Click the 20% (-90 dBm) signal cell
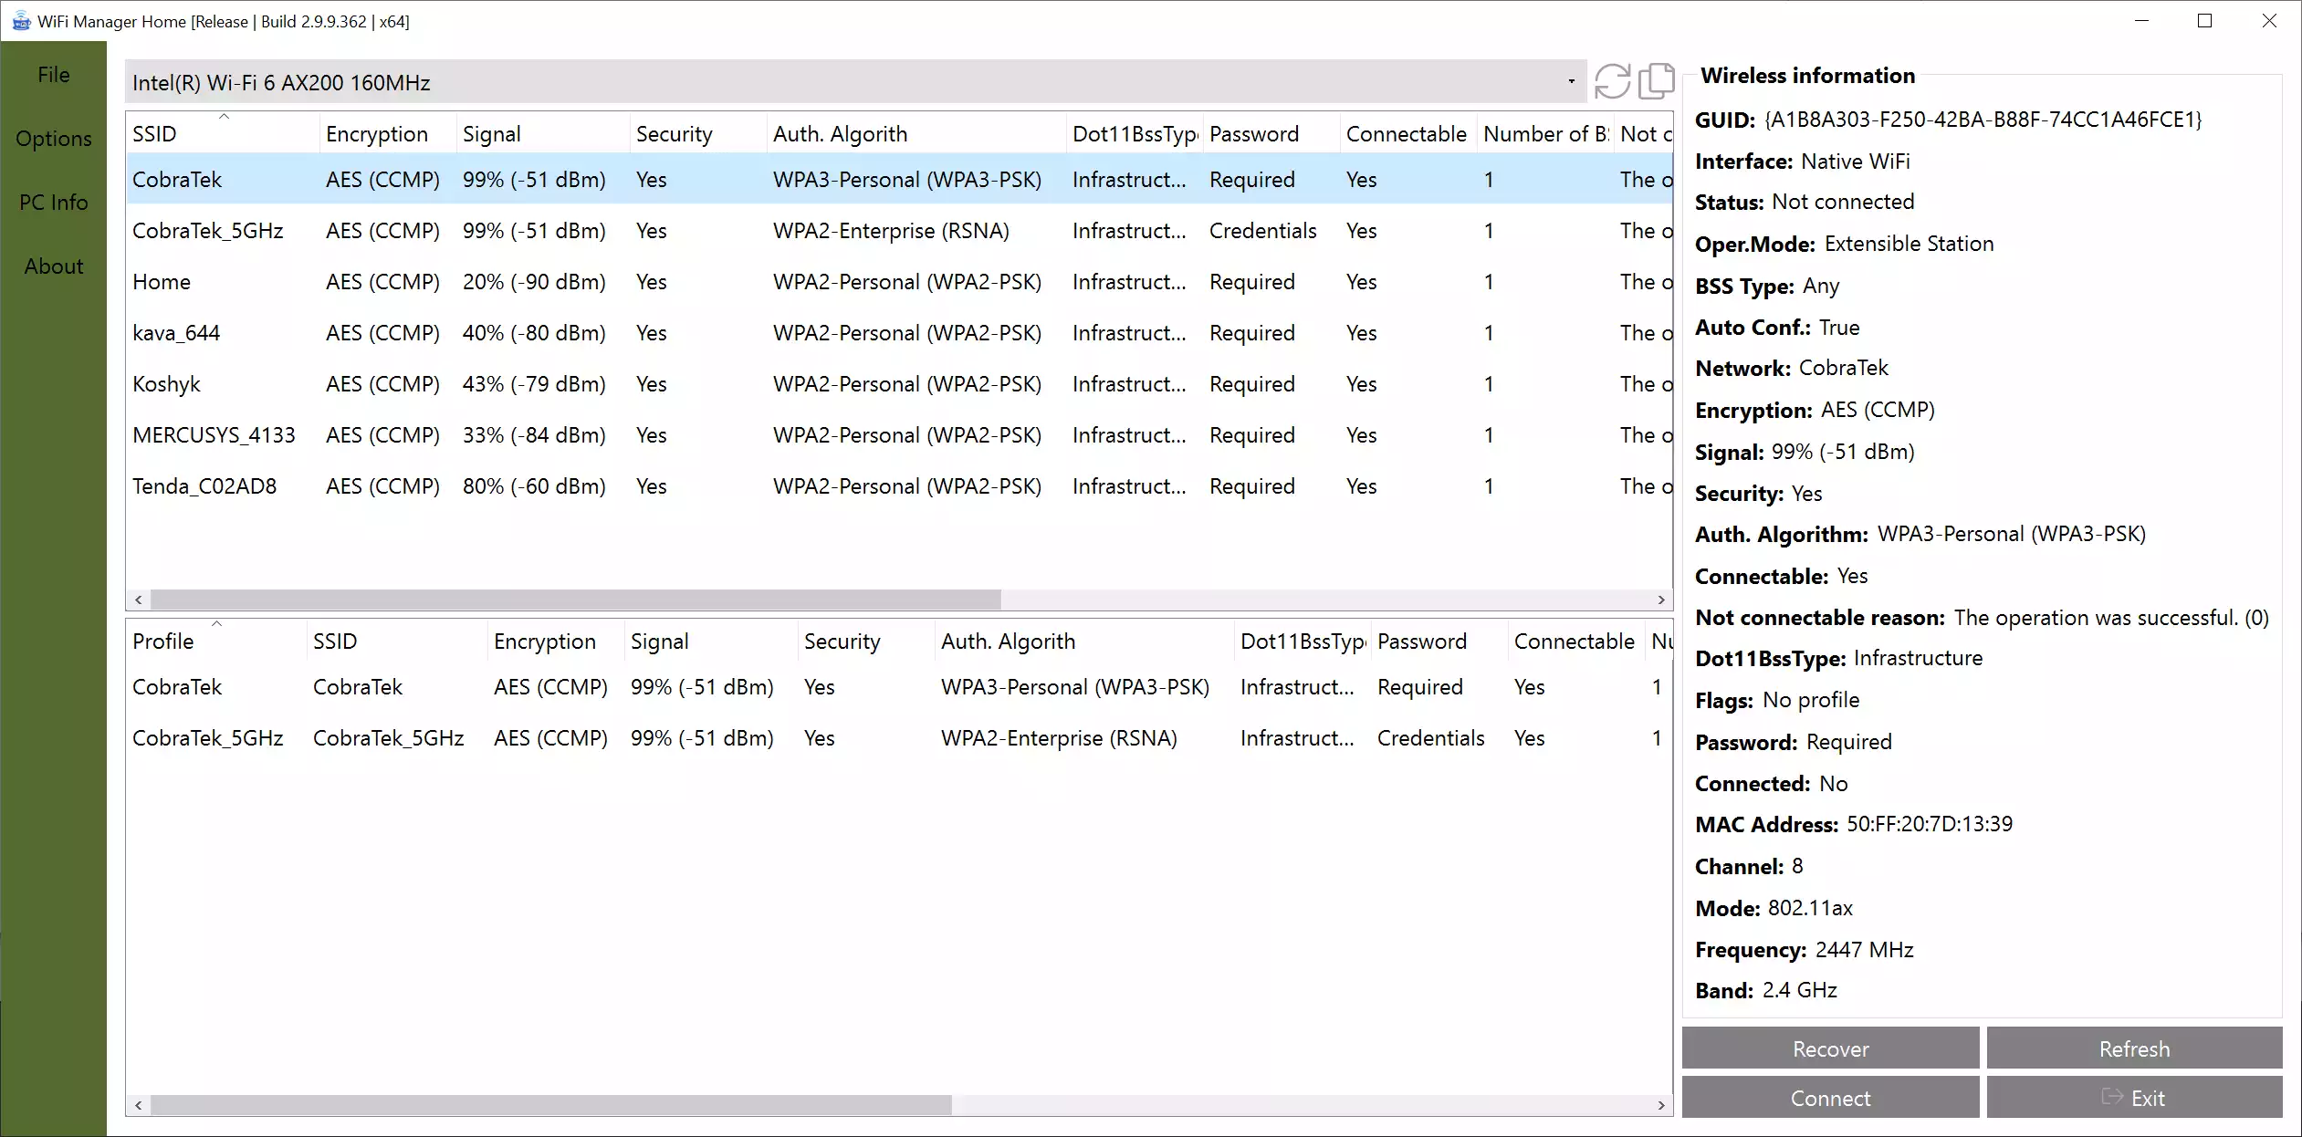Screen dimensions: 2302x1137 coord(534,282)
